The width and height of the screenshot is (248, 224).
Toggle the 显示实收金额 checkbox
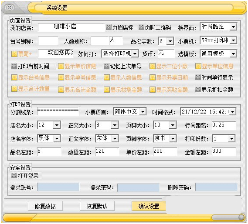152,90
